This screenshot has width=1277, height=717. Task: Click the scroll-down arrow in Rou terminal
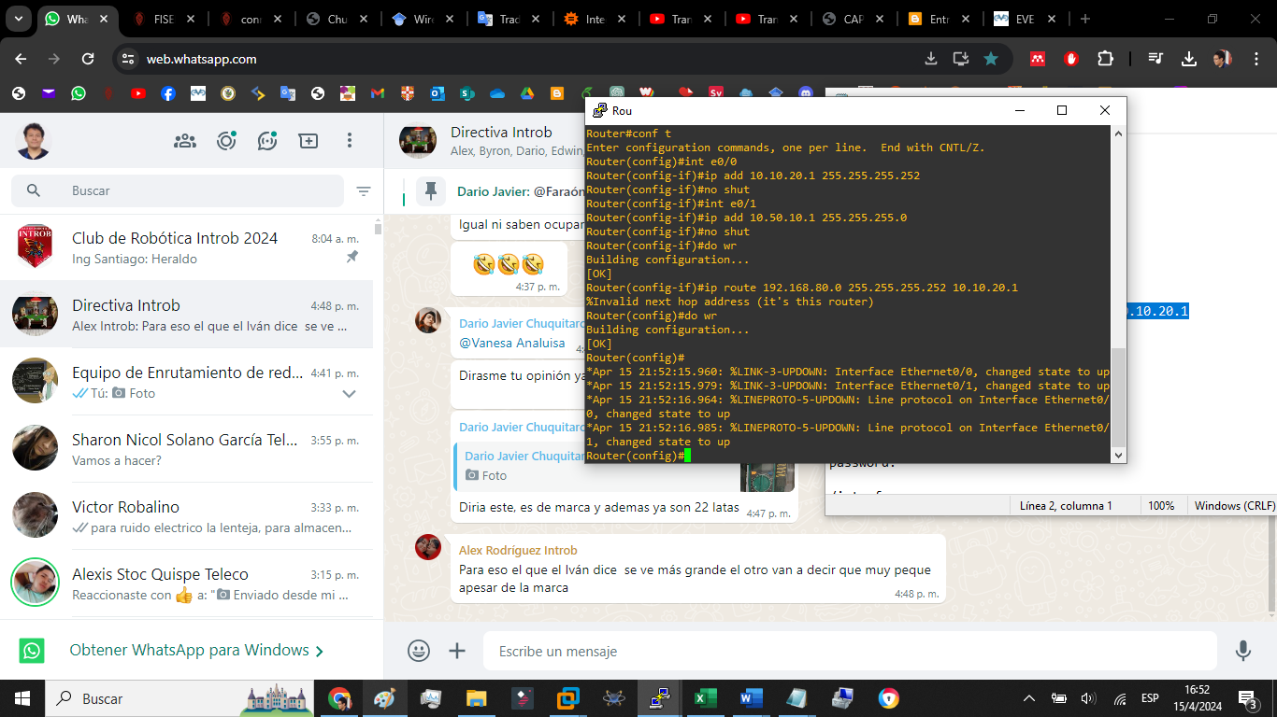[1118, 455]
